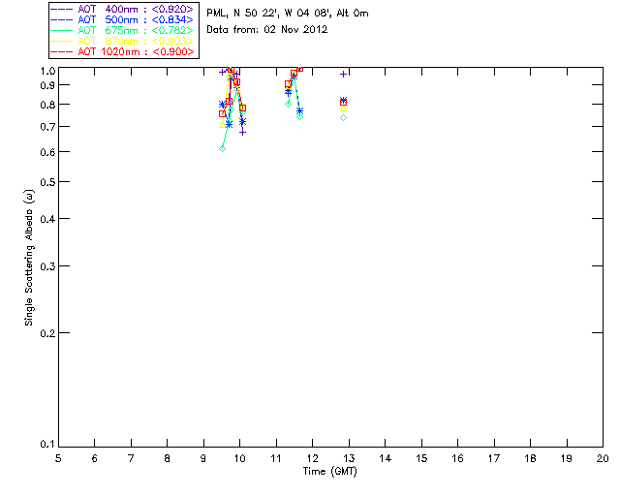Click the x-axis tick label 5
The width and height of the screenshot is (620, 496).
click(58, 458)
